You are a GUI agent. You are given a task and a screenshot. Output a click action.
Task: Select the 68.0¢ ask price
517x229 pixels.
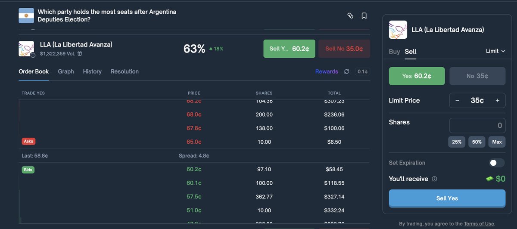[194, 114]
